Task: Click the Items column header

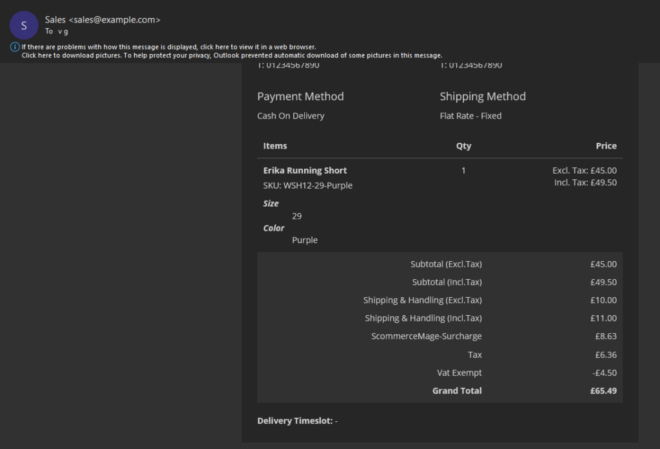Action: (275, 146)
